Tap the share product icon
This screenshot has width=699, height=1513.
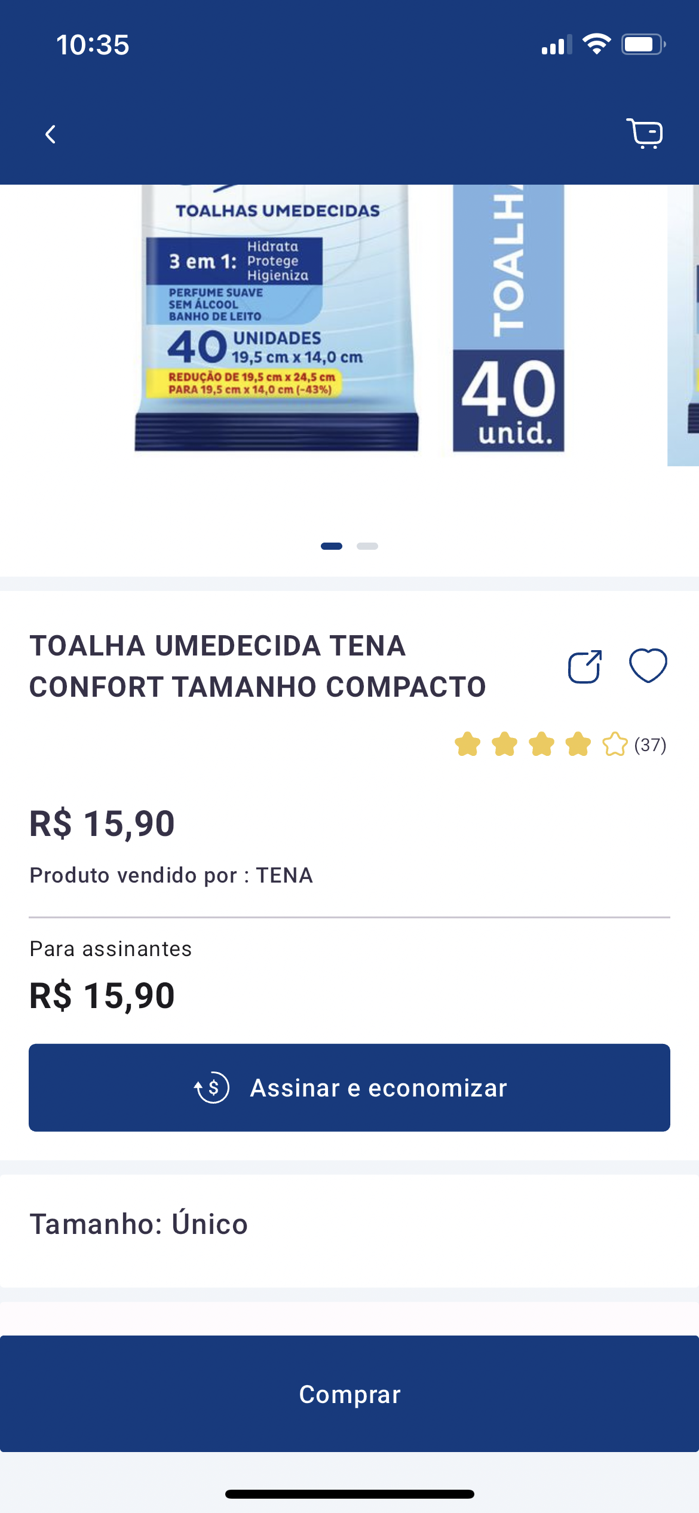click(x=584, y=666)
